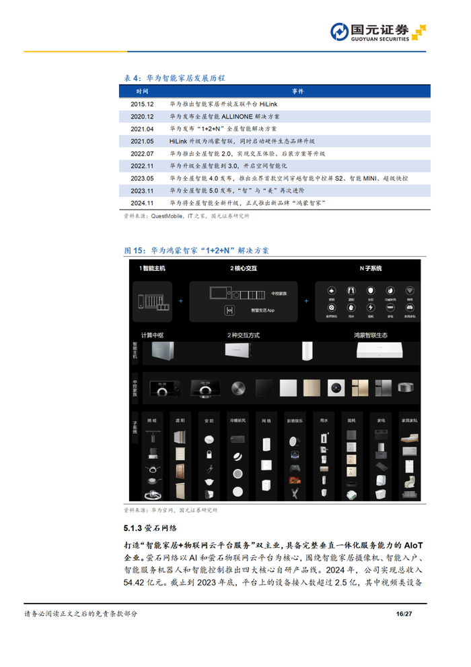Click the lighting (照明) icon in N子系统 panel
This screenshot has width=471, height=667.
tap(332, 290)
